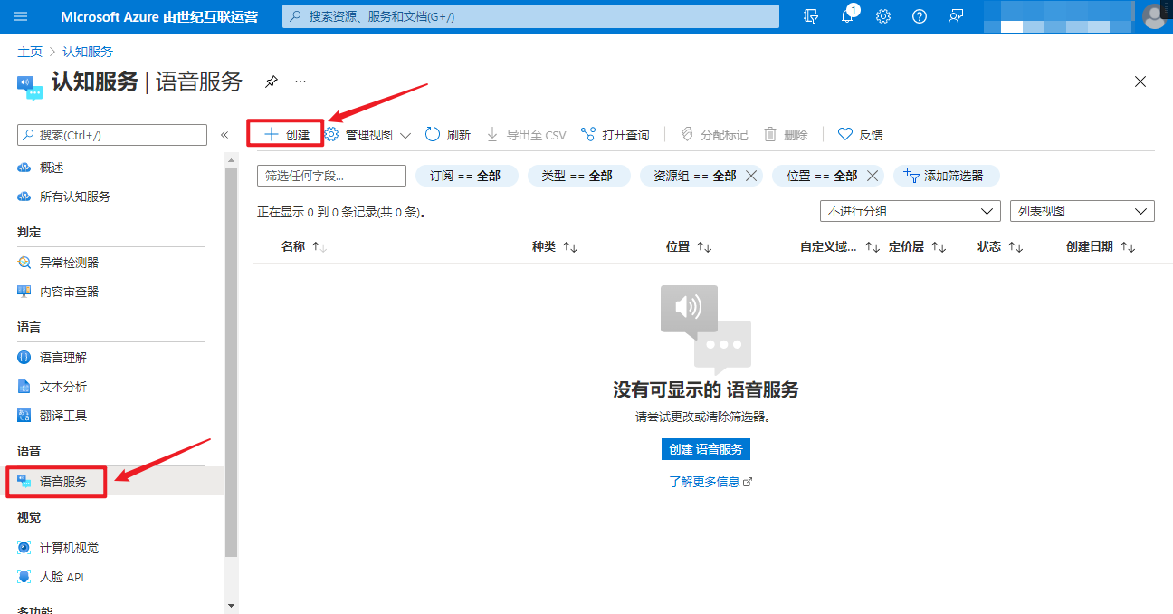Image resolution: width=1173 pixels, height=614 pixels.
Task: Open the more options ellipsis beside title
Action: 300,82
